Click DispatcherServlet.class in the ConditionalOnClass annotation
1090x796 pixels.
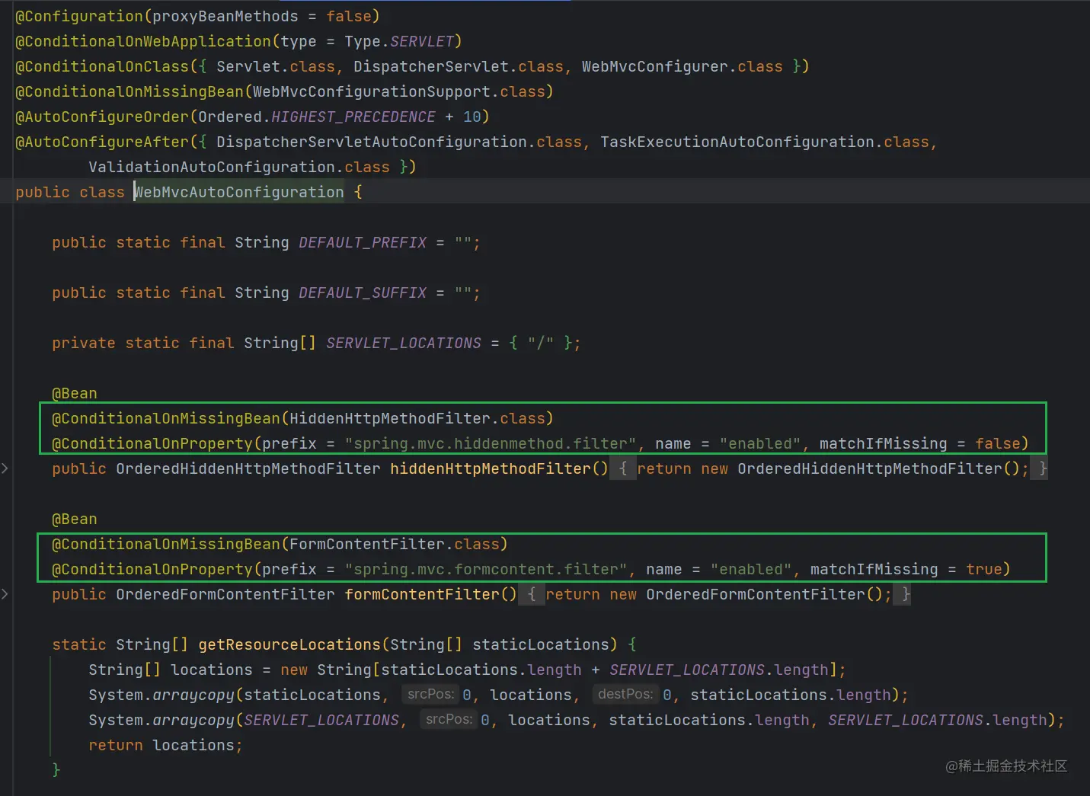[x=459, y=66]
